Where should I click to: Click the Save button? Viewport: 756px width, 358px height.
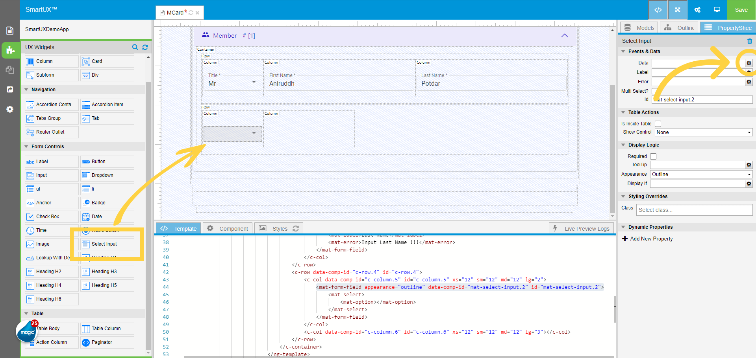(x=741, y=10)
